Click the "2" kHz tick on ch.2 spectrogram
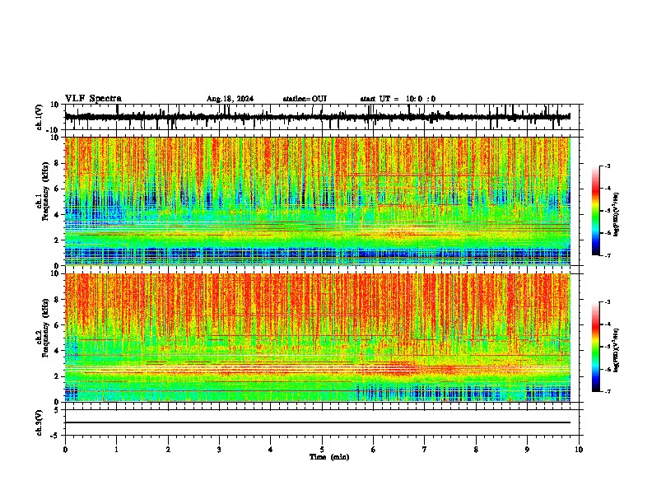The height and width of the screenshot is (504, 652). [57, 376]
